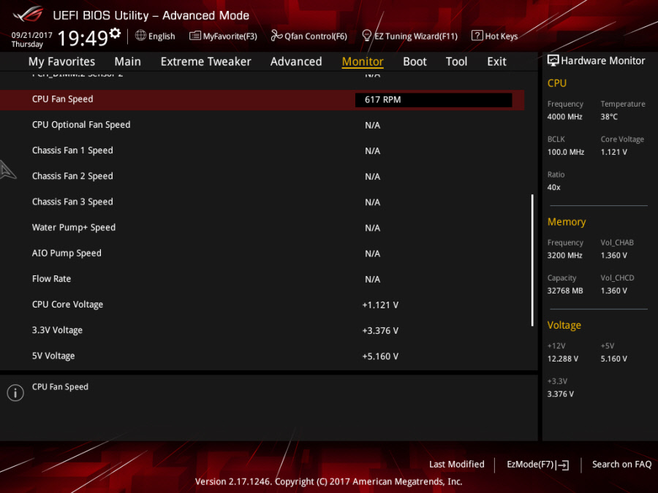Image resolution: width=658 pixels, height=493 pixels.
Task: Select the 5V Voltage row
Action: [262, 356]
